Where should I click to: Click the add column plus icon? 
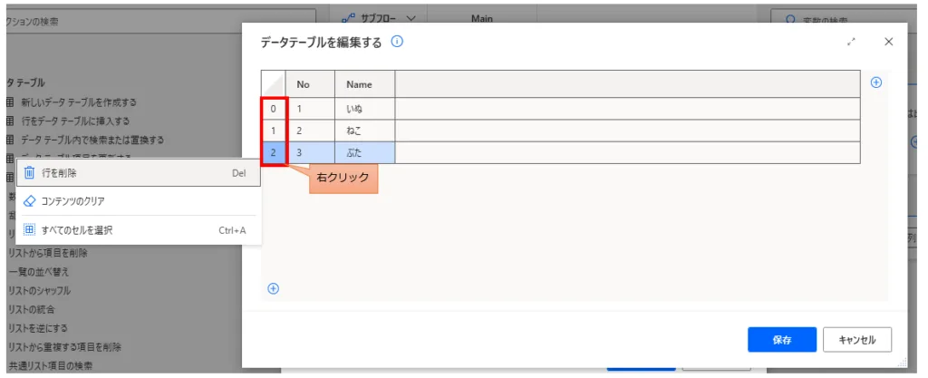(875, 82)
